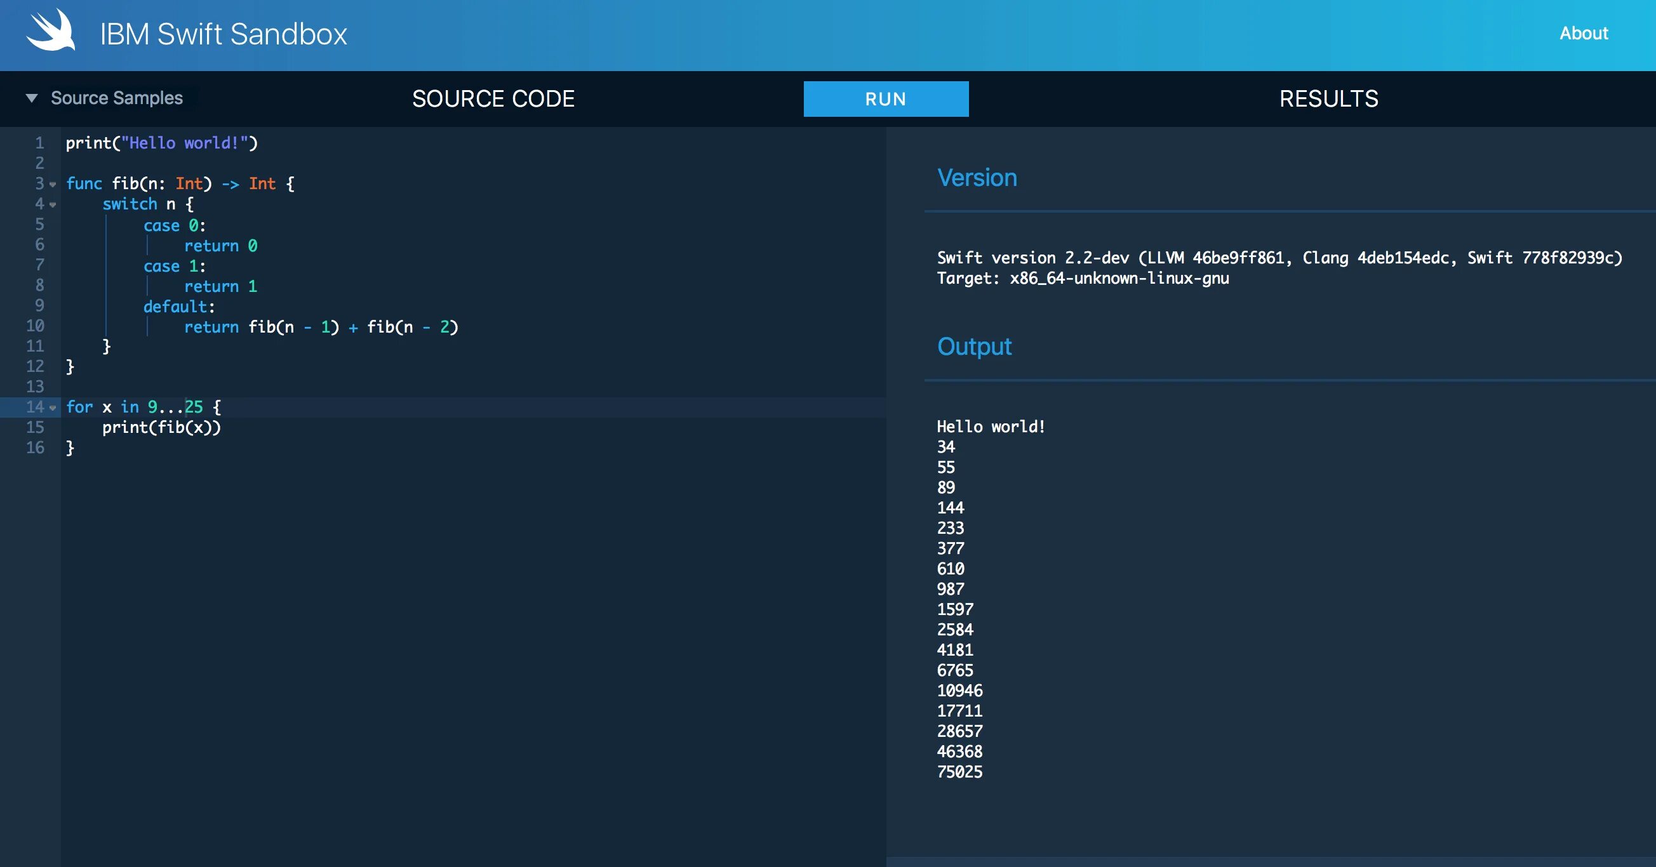Click line number 14 in the gutter
The height and width of the screenshot is (867, 1656).
click(x=36, y=407)
